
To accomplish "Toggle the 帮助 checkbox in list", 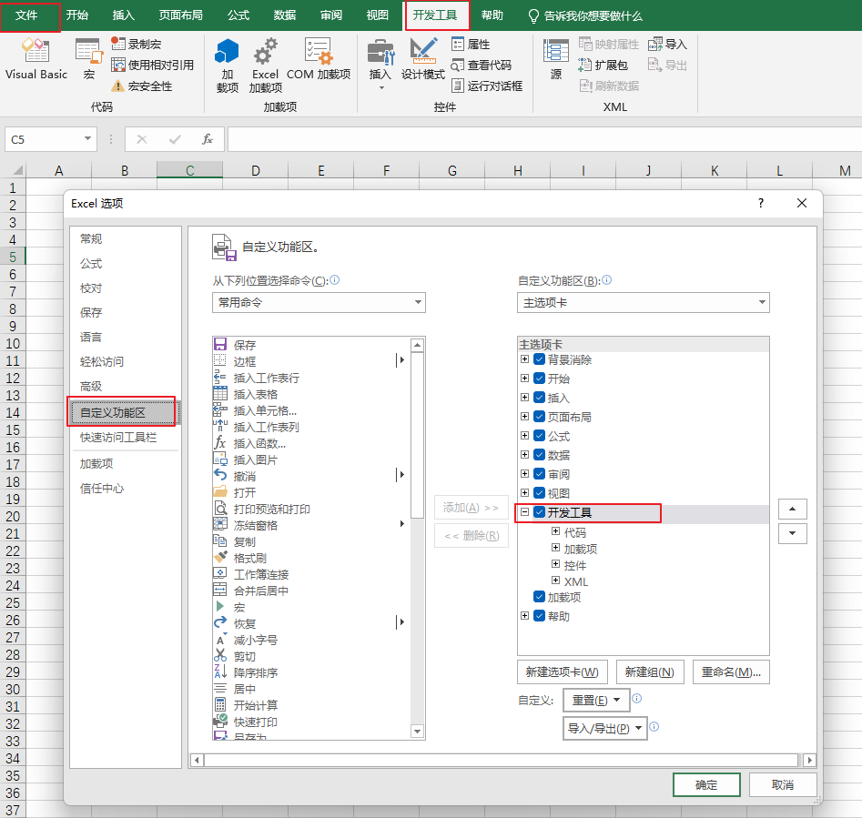I will pyautogui.click(x=540, y=616).
